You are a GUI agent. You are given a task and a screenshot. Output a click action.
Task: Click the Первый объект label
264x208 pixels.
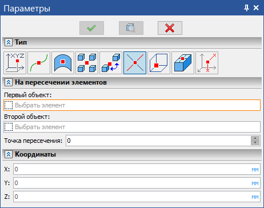click(x=28, y=95)
